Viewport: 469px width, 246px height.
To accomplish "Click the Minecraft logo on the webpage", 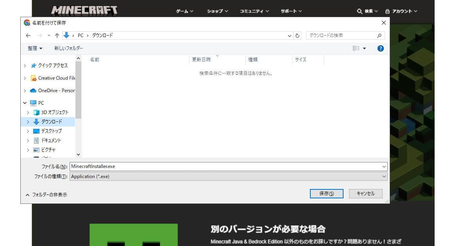I will (84, 10).
